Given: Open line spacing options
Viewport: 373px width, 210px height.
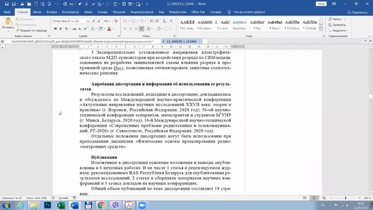Looking at the screenshot, I should point(149,29).
